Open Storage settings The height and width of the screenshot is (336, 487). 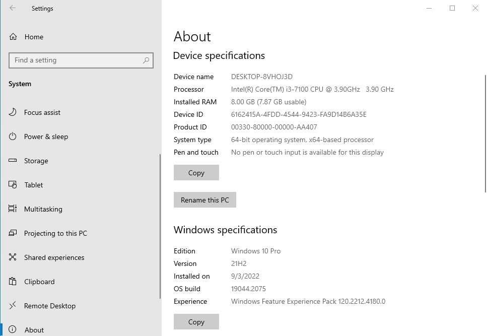(81, 161)
